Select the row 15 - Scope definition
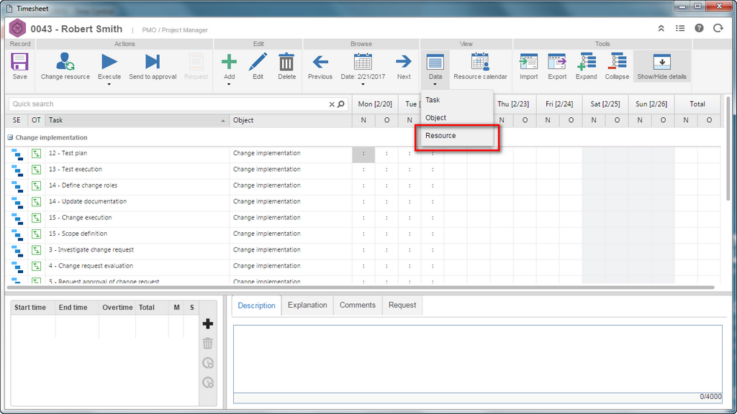The height and width of the screenshot is (414, 737). click(x=363, y=234)
